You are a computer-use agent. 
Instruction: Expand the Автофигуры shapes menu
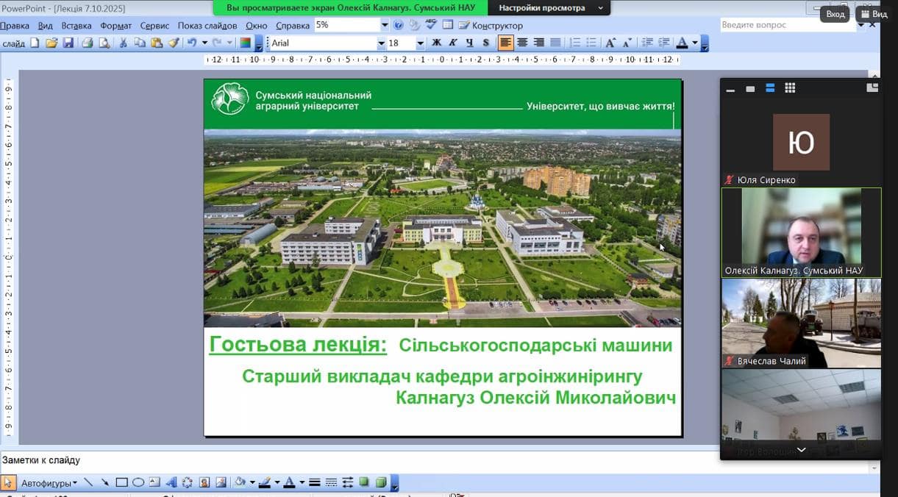(x=49, y=483)
